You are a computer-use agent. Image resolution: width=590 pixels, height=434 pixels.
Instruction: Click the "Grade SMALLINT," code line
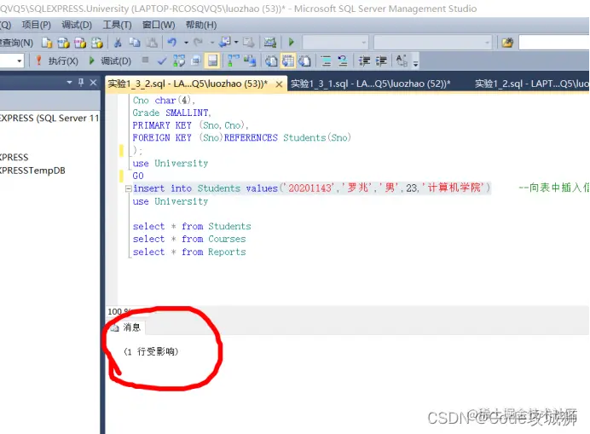(172, 113)
